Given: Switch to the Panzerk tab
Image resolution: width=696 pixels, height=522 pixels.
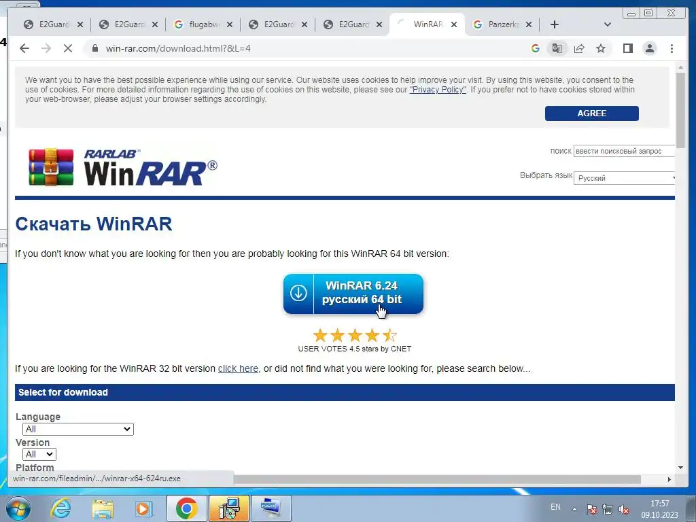Looking at the screenshot, I should 502,24.
